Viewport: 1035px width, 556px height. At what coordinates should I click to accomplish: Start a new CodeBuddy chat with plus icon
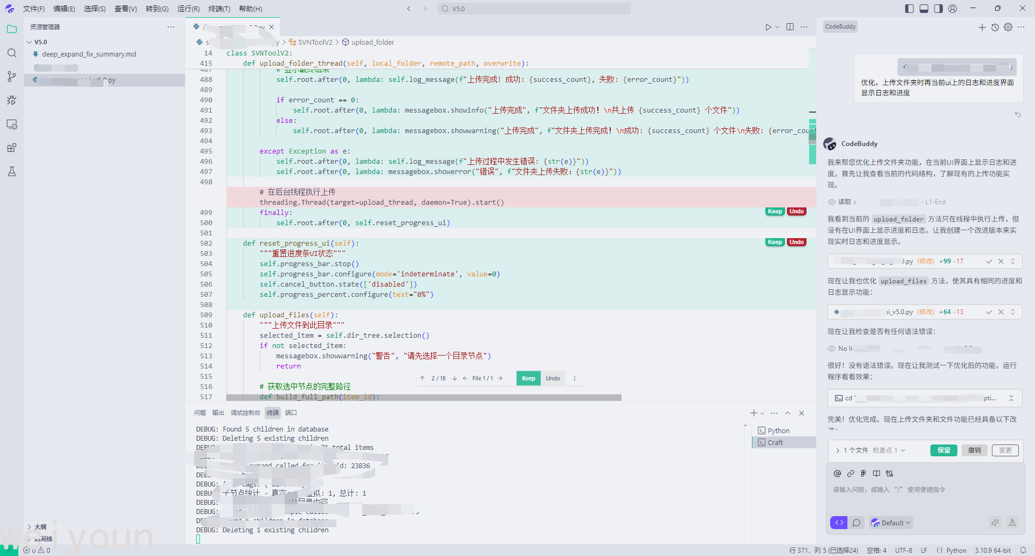point(982,27)
